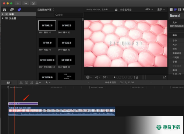The height and width of the screenshot is (134, 184).
Task: Toggle full-screen viewer expand icon
Action: coord(164,77)
